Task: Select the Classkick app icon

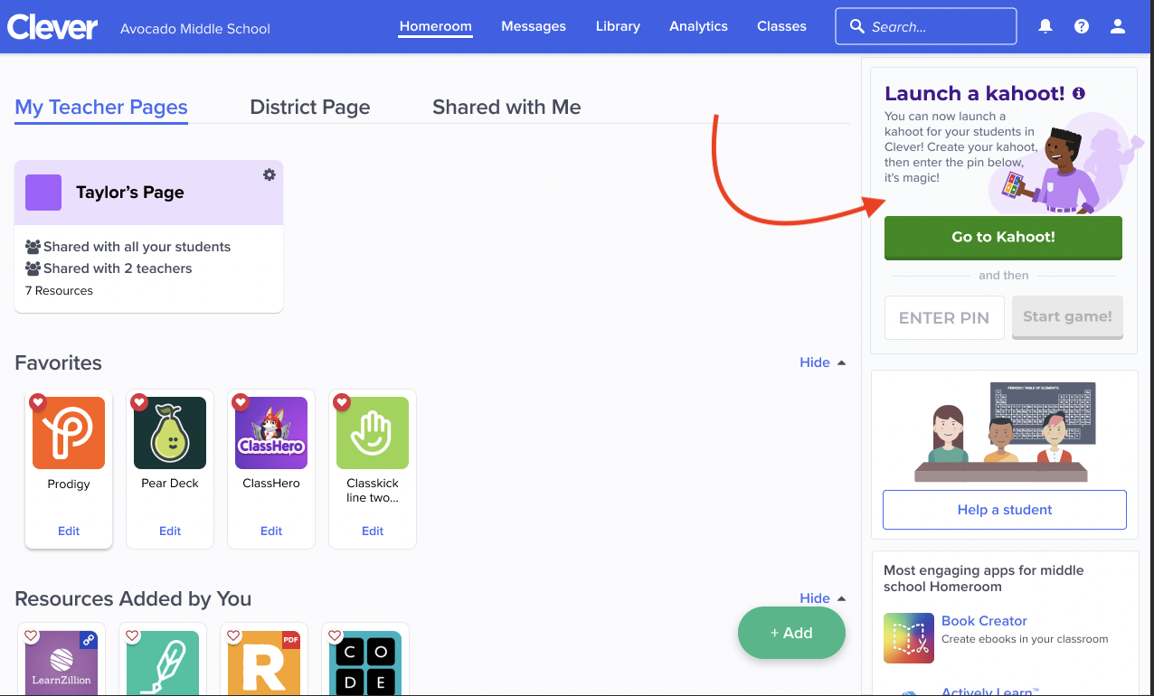Action: [372, 433]
